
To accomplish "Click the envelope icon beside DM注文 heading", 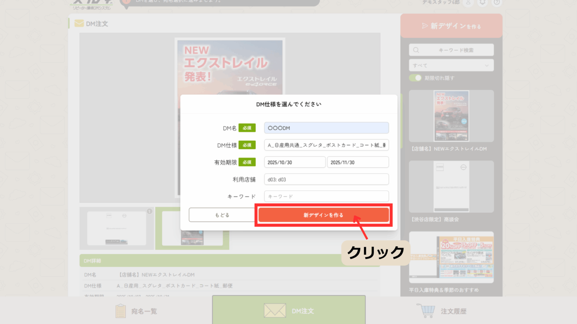I will [x=79, y=23].
